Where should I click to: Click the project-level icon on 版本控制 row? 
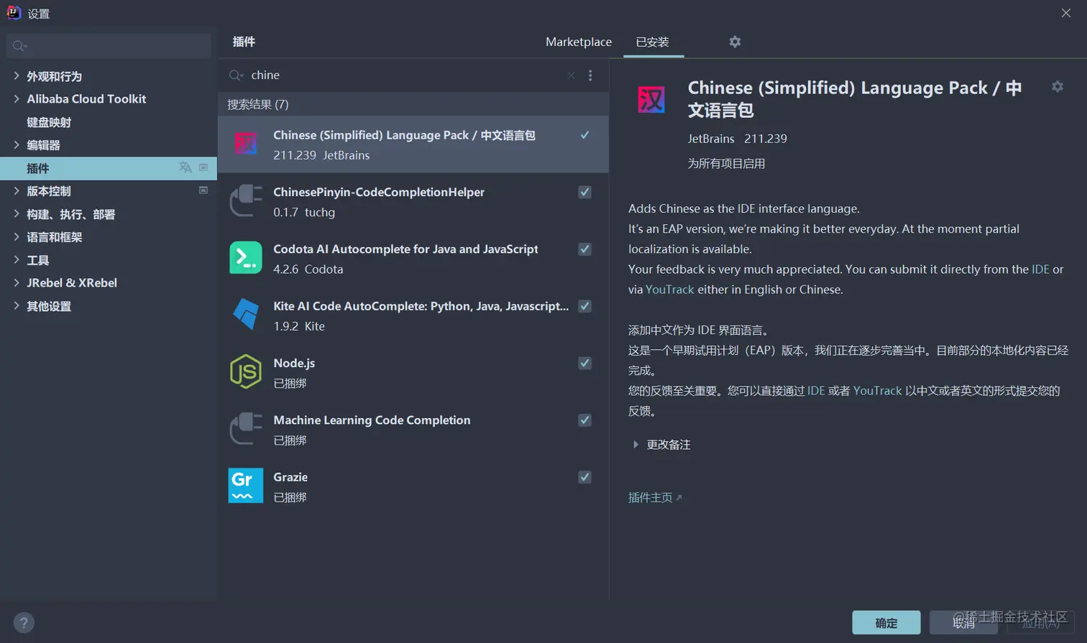click(x=203, y=190)
